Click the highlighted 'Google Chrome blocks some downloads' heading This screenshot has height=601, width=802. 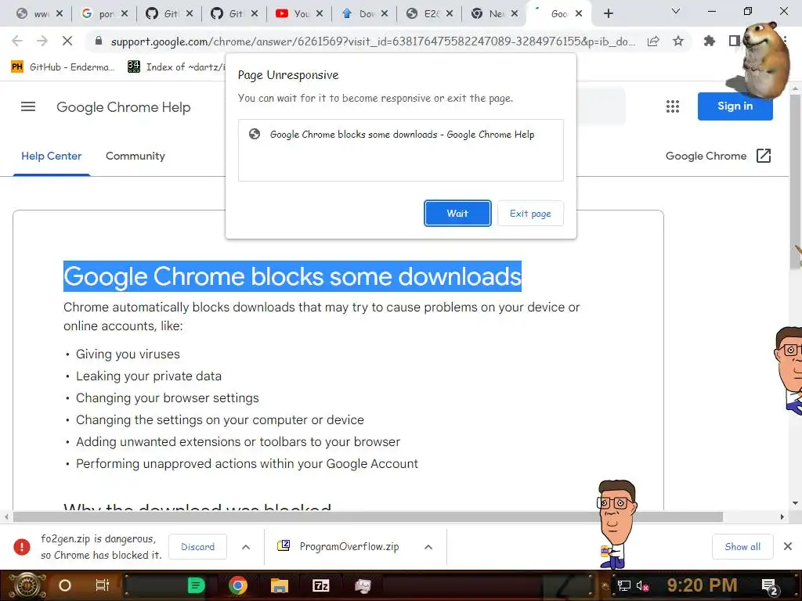pos(292,276)
